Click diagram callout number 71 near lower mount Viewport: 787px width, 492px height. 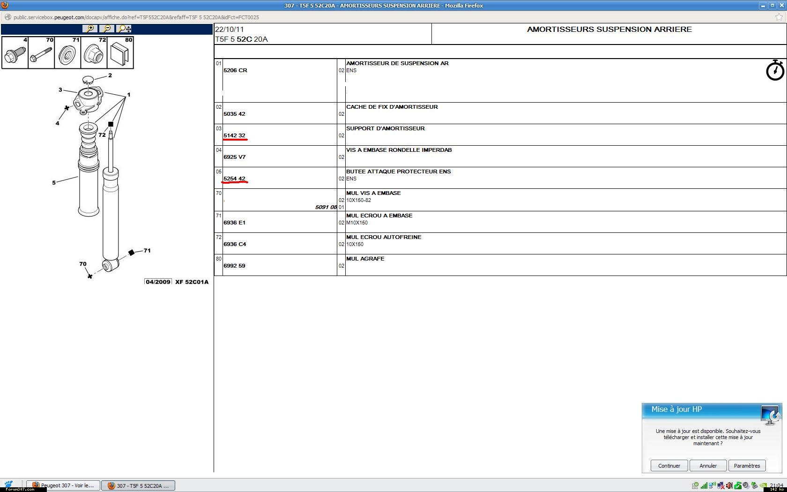click(x=147, y=251)
